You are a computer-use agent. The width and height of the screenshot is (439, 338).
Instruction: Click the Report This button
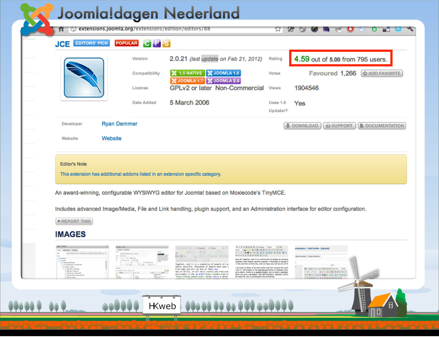point(74,221)
